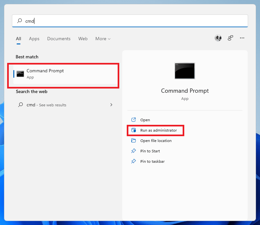The image size is (260, 225).
Task: Click the admin shield icon
Action: [134, 130]
